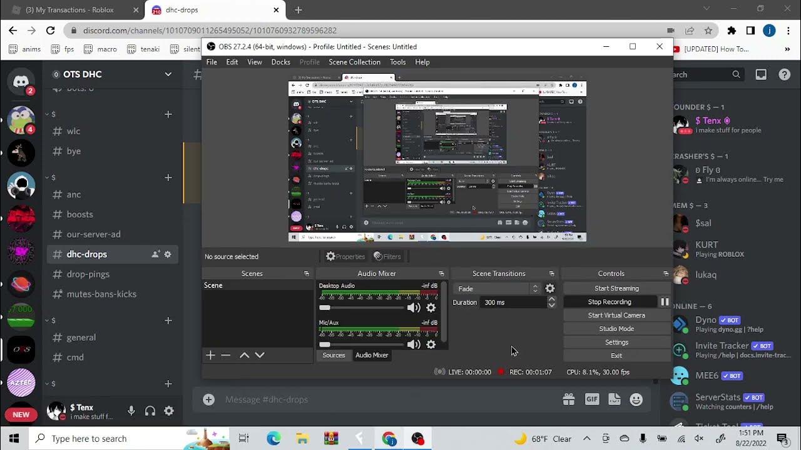Adjust the Mic/Aux volume slider
801x450 pixels.
click(361, 344)
